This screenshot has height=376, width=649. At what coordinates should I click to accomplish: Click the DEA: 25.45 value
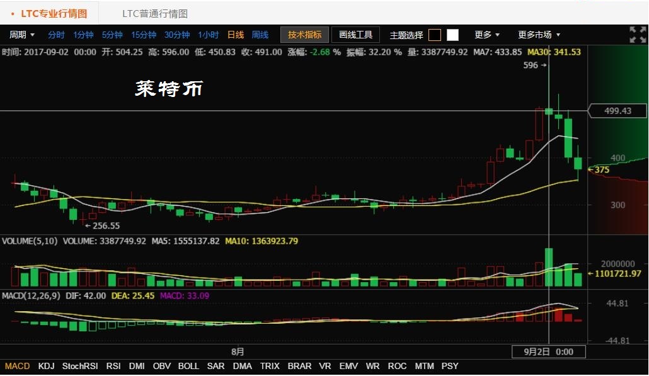pyautogui.click(x=133, y=296)
